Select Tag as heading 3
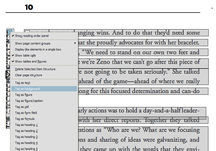 44,137
